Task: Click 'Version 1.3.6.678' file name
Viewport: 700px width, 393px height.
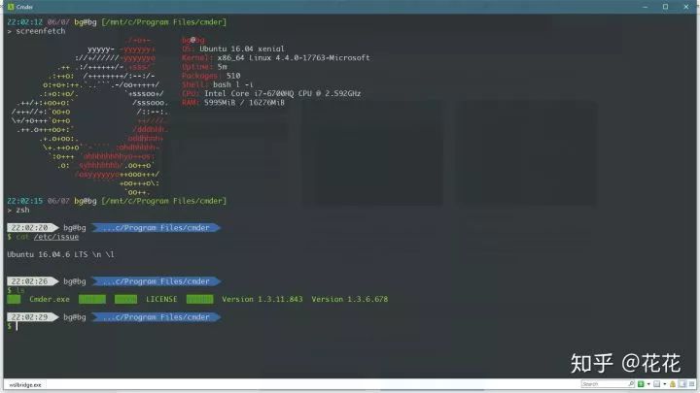Action: click(350, 300)
